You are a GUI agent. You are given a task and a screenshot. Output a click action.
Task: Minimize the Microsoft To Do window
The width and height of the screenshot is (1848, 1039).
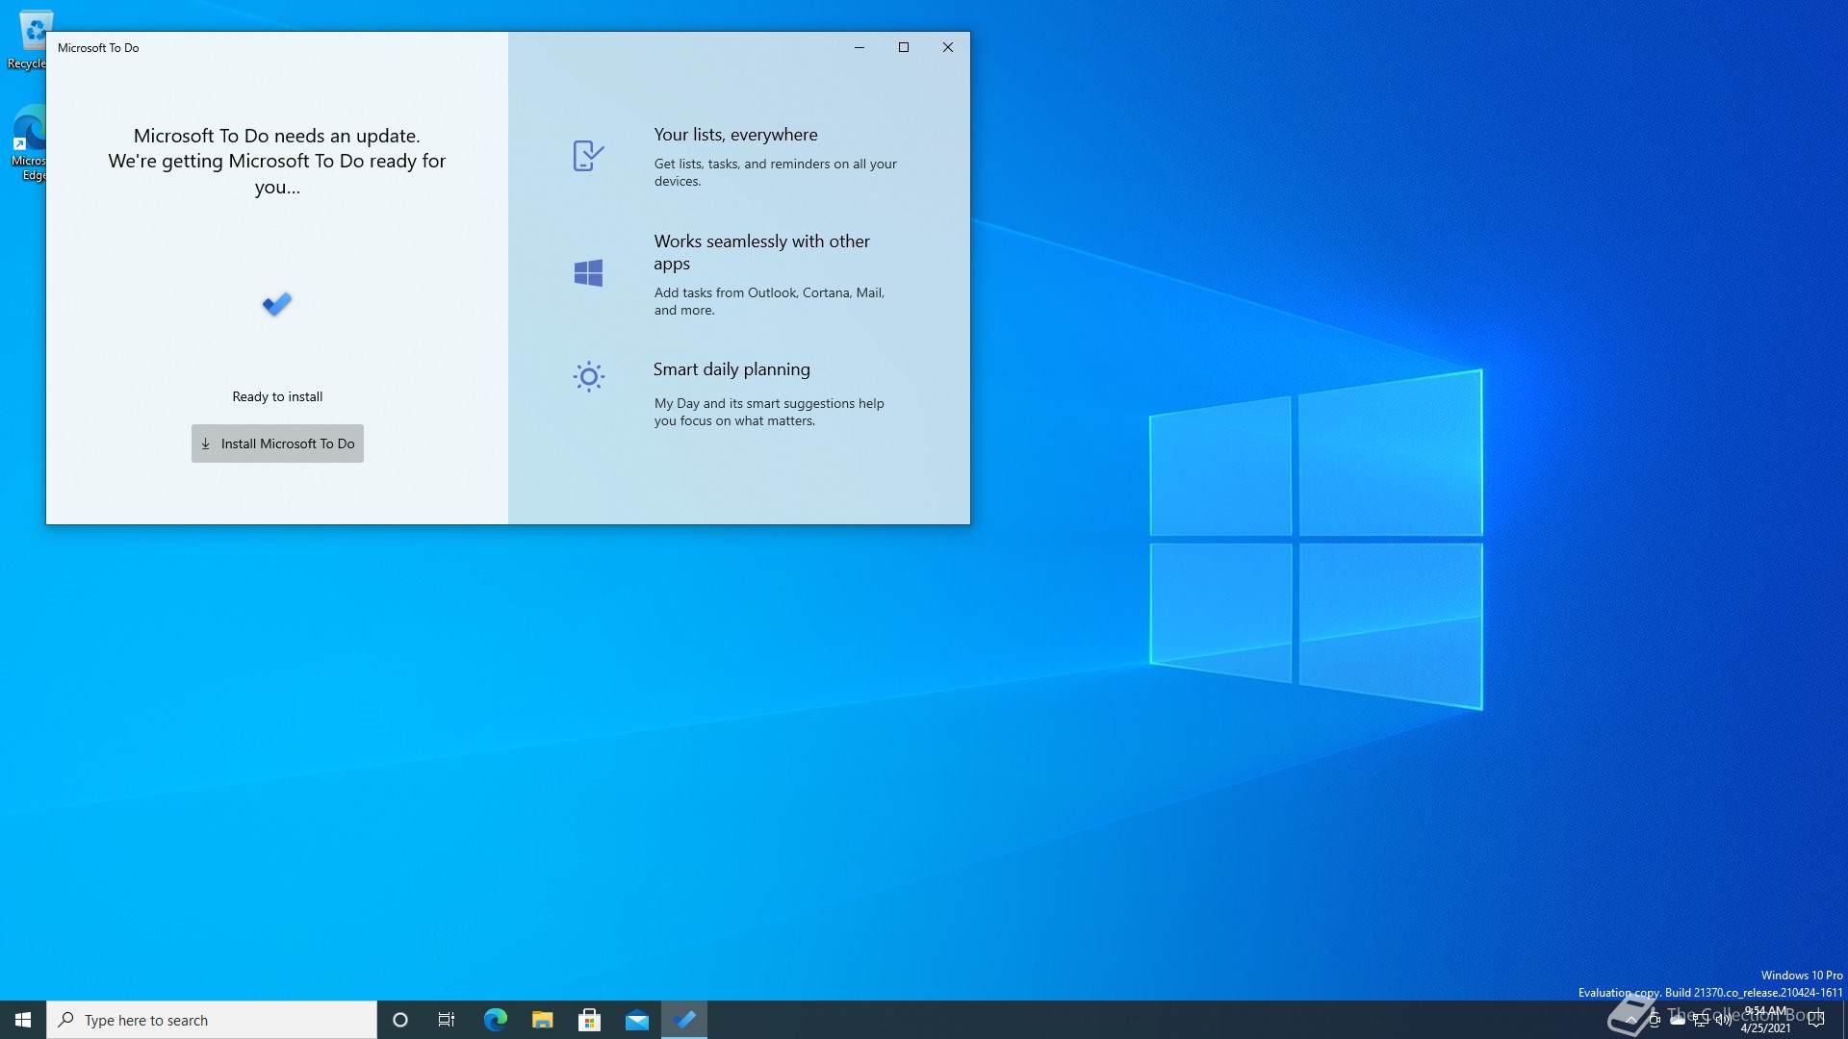point(860,47)
